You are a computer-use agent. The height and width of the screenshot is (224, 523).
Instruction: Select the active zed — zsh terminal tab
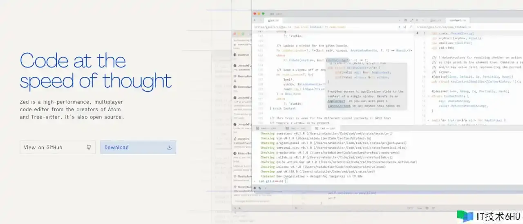(325, 128)
